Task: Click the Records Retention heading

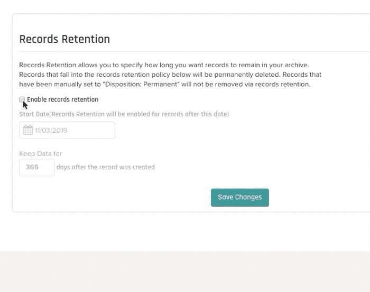Action: [x=64, y=39]
